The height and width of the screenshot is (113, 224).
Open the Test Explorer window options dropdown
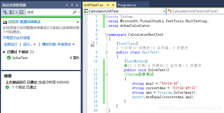click(67, 5)
